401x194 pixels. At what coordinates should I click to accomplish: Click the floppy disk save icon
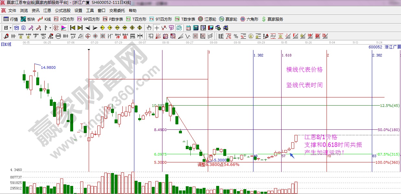pyautogui.click(x=210, y=28)
